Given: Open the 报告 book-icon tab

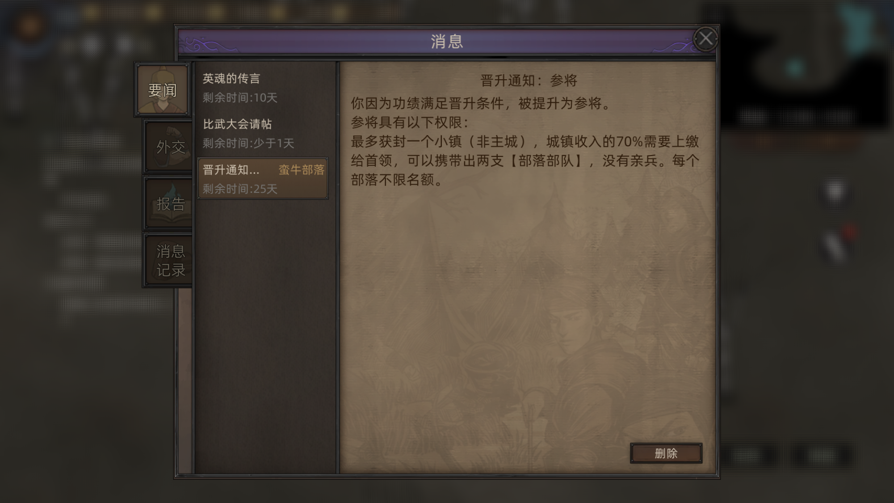Looking at the screenshot, I should coord(170,203).
